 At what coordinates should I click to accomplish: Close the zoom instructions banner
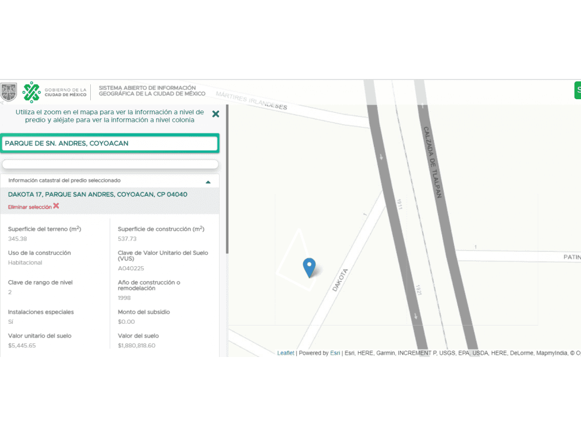(215, 114)
